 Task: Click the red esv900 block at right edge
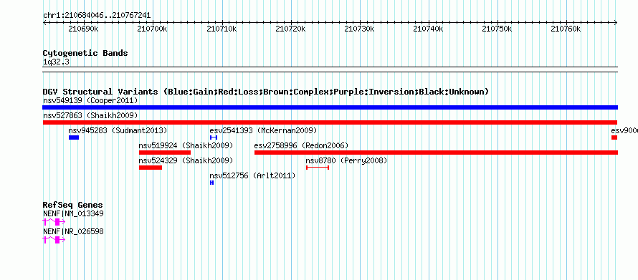pos(614,137)
